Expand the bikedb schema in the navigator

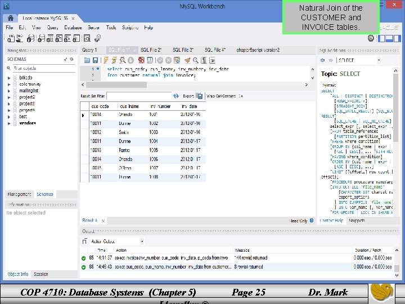click(x=9, y=78)
